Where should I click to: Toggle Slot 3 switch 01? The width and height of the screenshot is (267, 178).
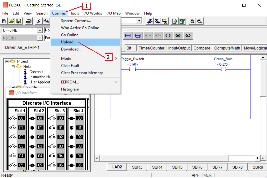tap(52, 127)
